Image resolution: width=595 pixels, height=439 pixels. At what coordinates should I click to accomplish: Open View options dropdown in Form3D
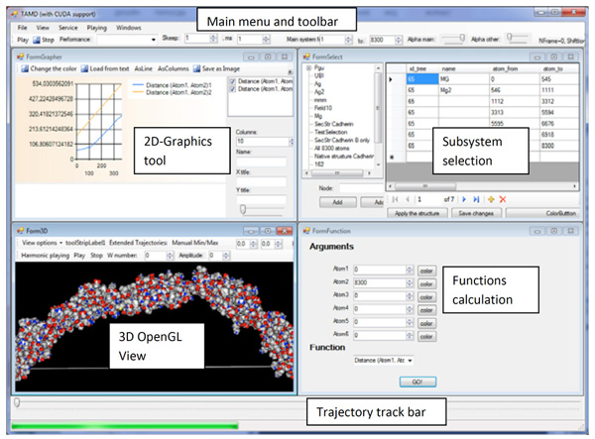[42, 243]
